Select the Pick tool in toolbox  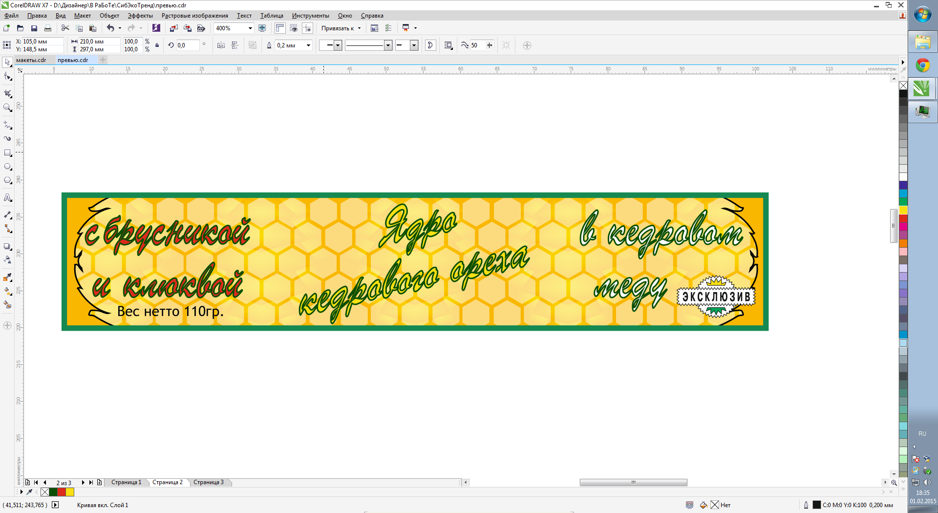pyautogui.click(x=7, y=63)
